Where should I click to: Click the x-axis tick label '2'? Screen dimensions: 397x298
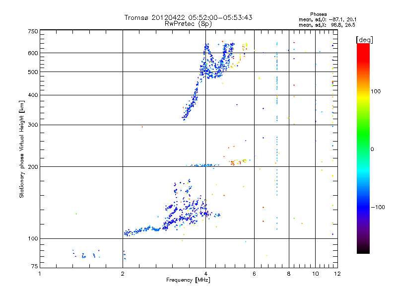pos(123,274)
